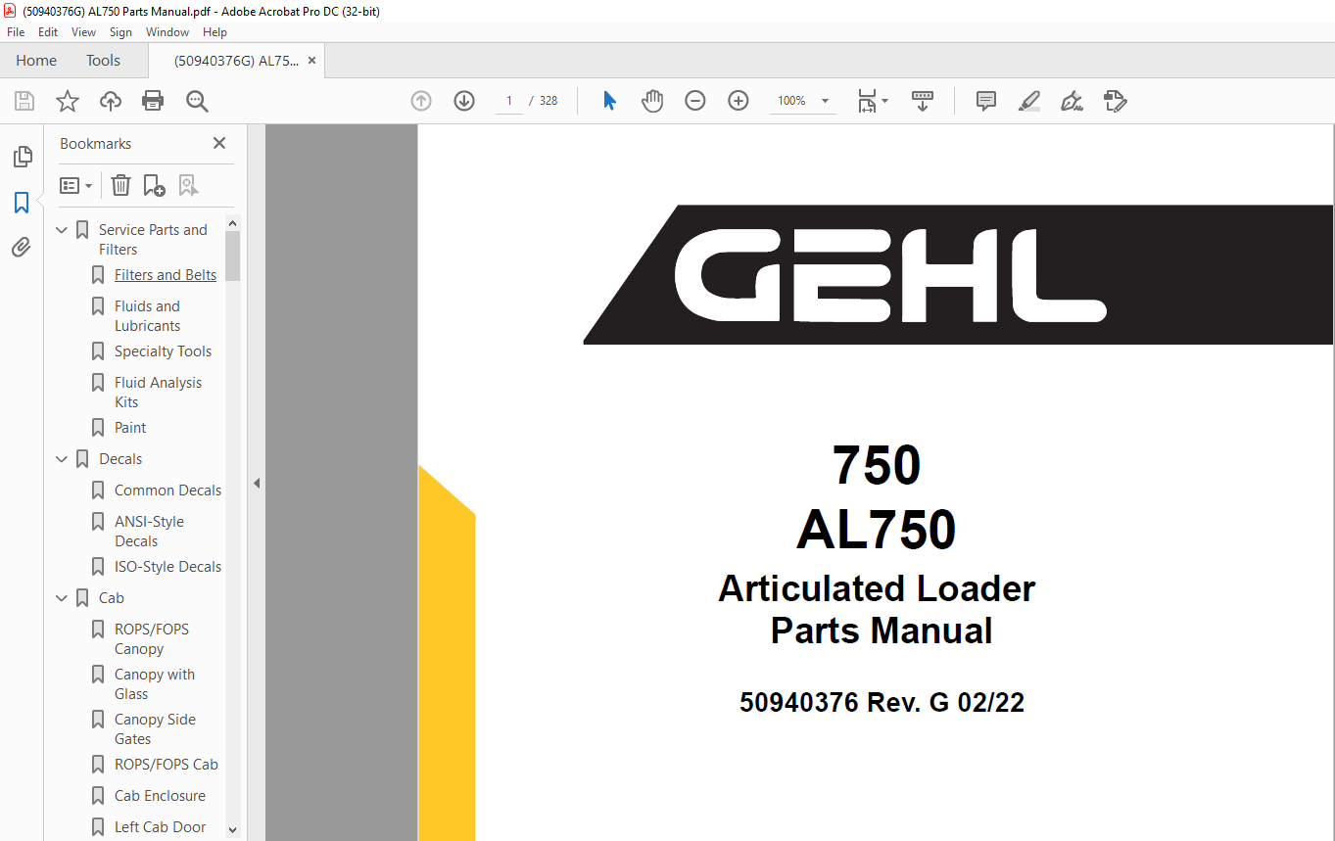Close the AL750 document tab

[311, 61]
